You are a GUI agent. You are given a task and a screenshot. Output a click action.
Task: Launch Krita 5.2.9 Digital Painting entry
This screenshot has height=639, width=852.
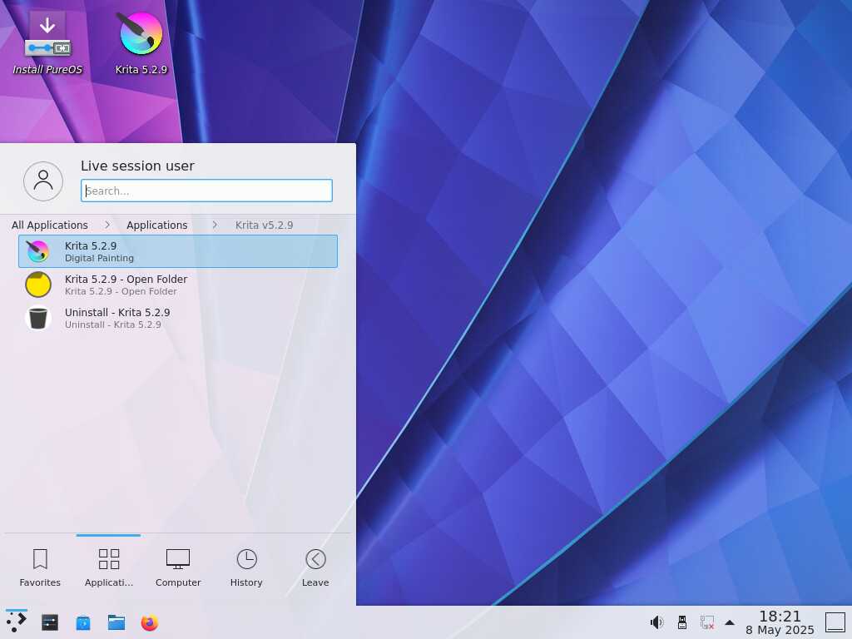click(x=178, y=251)
